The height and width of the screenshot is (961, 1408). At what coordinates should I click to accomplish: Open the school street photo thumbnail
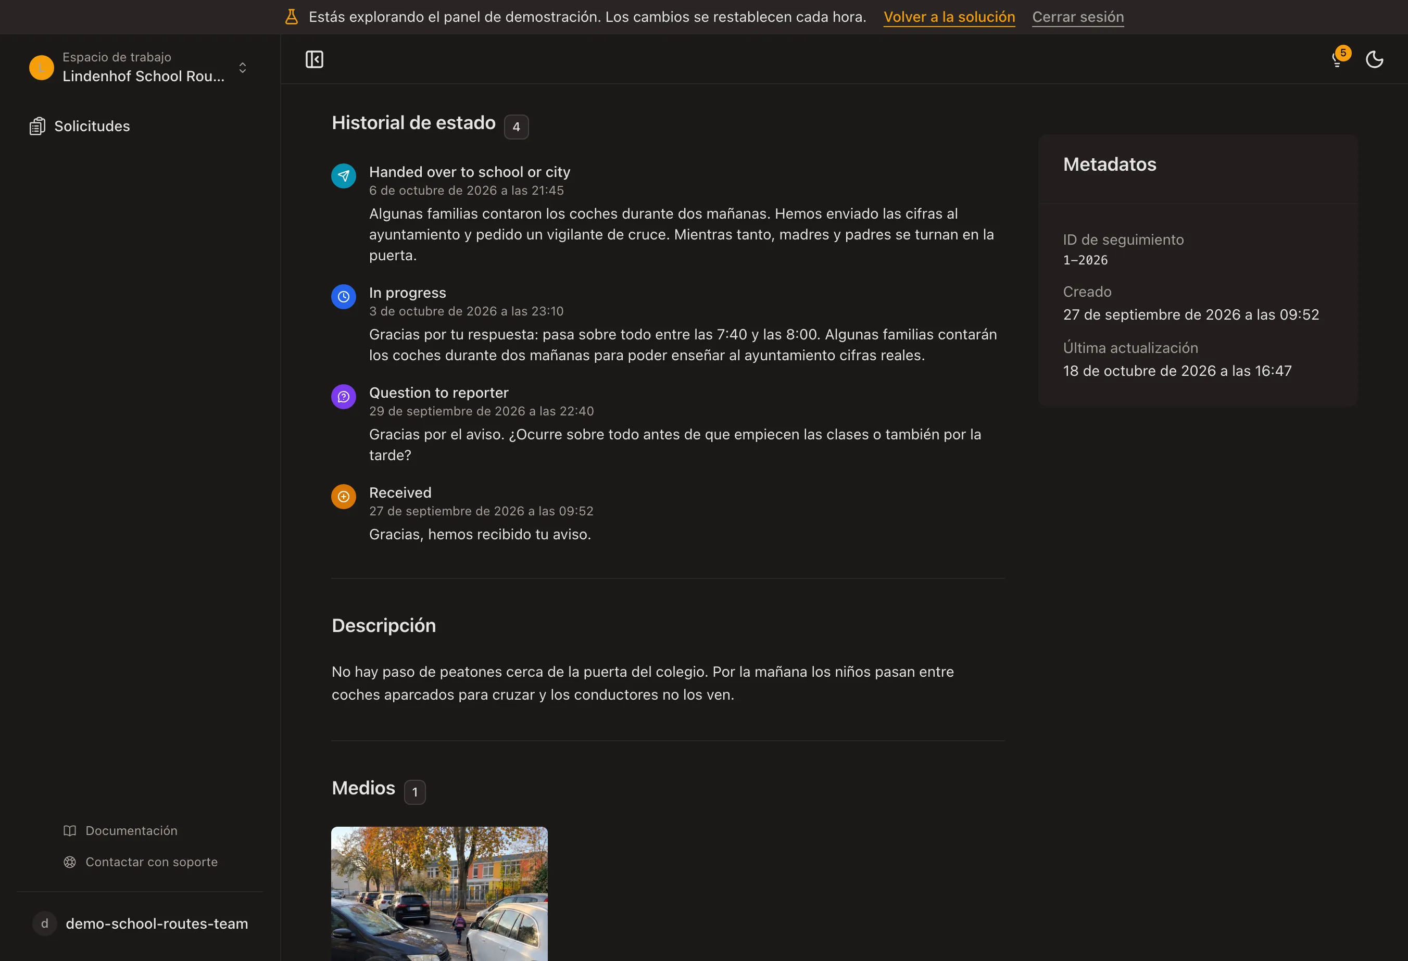pyautogui.click(x=439, y=894)
